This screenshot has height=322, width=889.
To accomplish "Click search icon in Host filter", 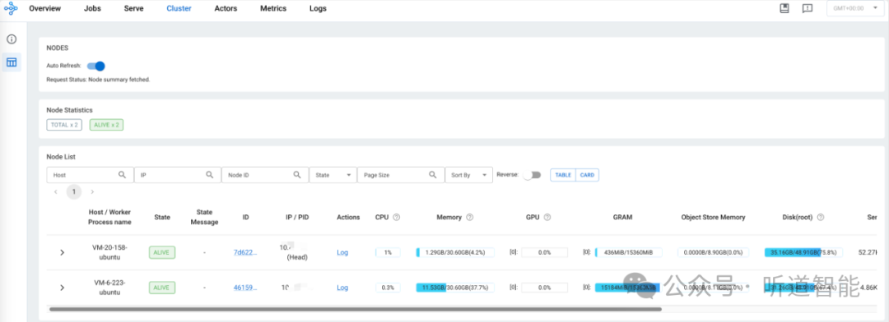I will [x=123, y=175].
